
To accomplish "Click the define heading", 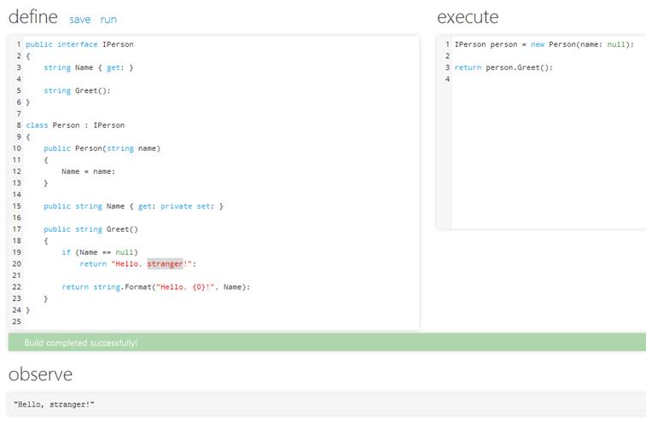I will tap(33, 17).
